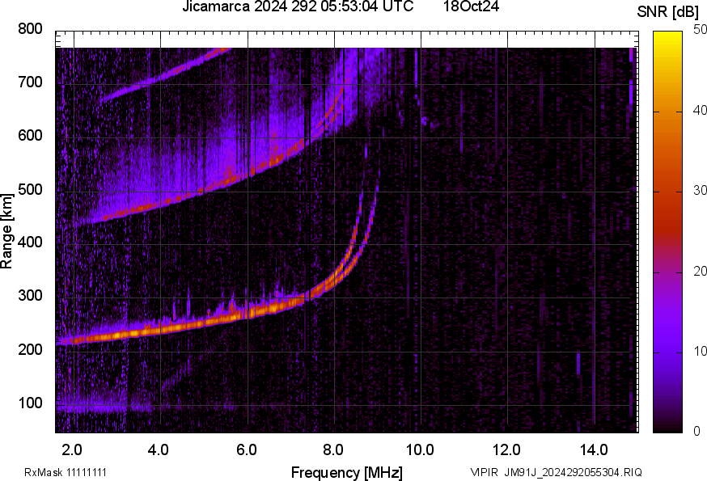Click the frequency tick label '4.0'

coord(159,449)
